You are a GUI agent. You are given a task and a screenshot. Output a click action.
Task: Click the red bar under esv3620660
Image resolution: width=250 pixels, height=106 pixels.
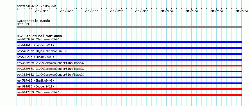129,66
